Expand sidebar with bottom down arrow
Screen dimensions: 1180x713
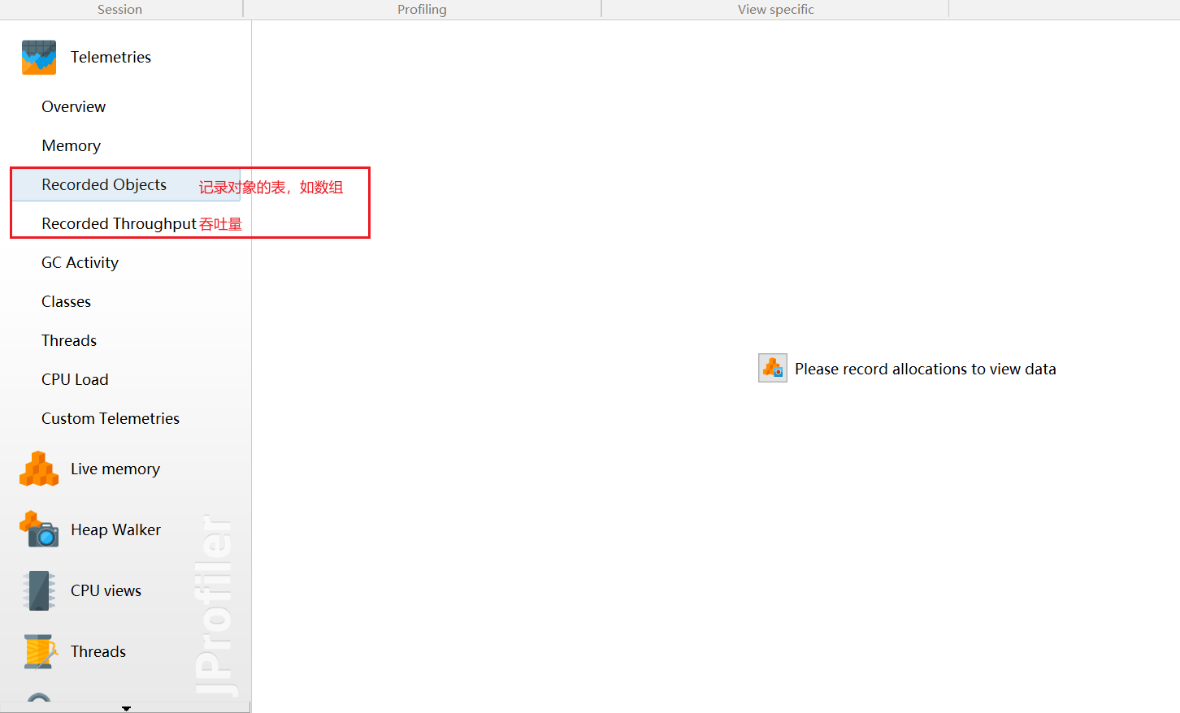coord(126,708)
